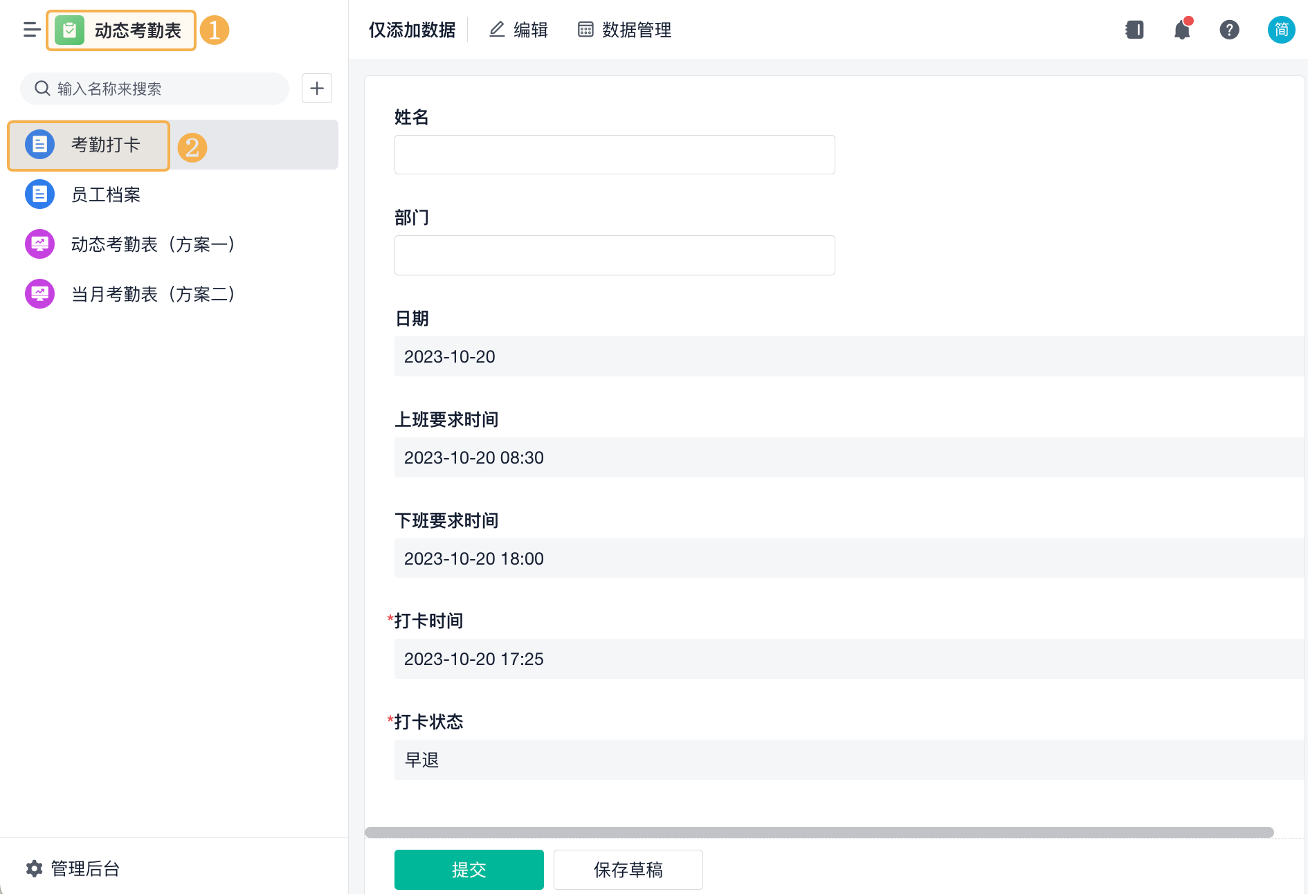Click into the 姓名 input field
The width and height of the screenshot is (1308, 894).
coord(615,154)
